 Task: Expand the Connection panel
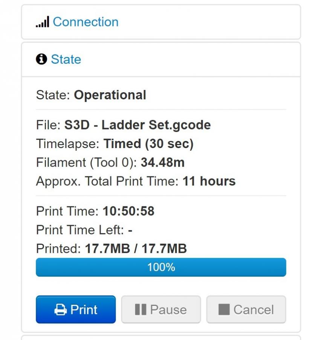161,22
